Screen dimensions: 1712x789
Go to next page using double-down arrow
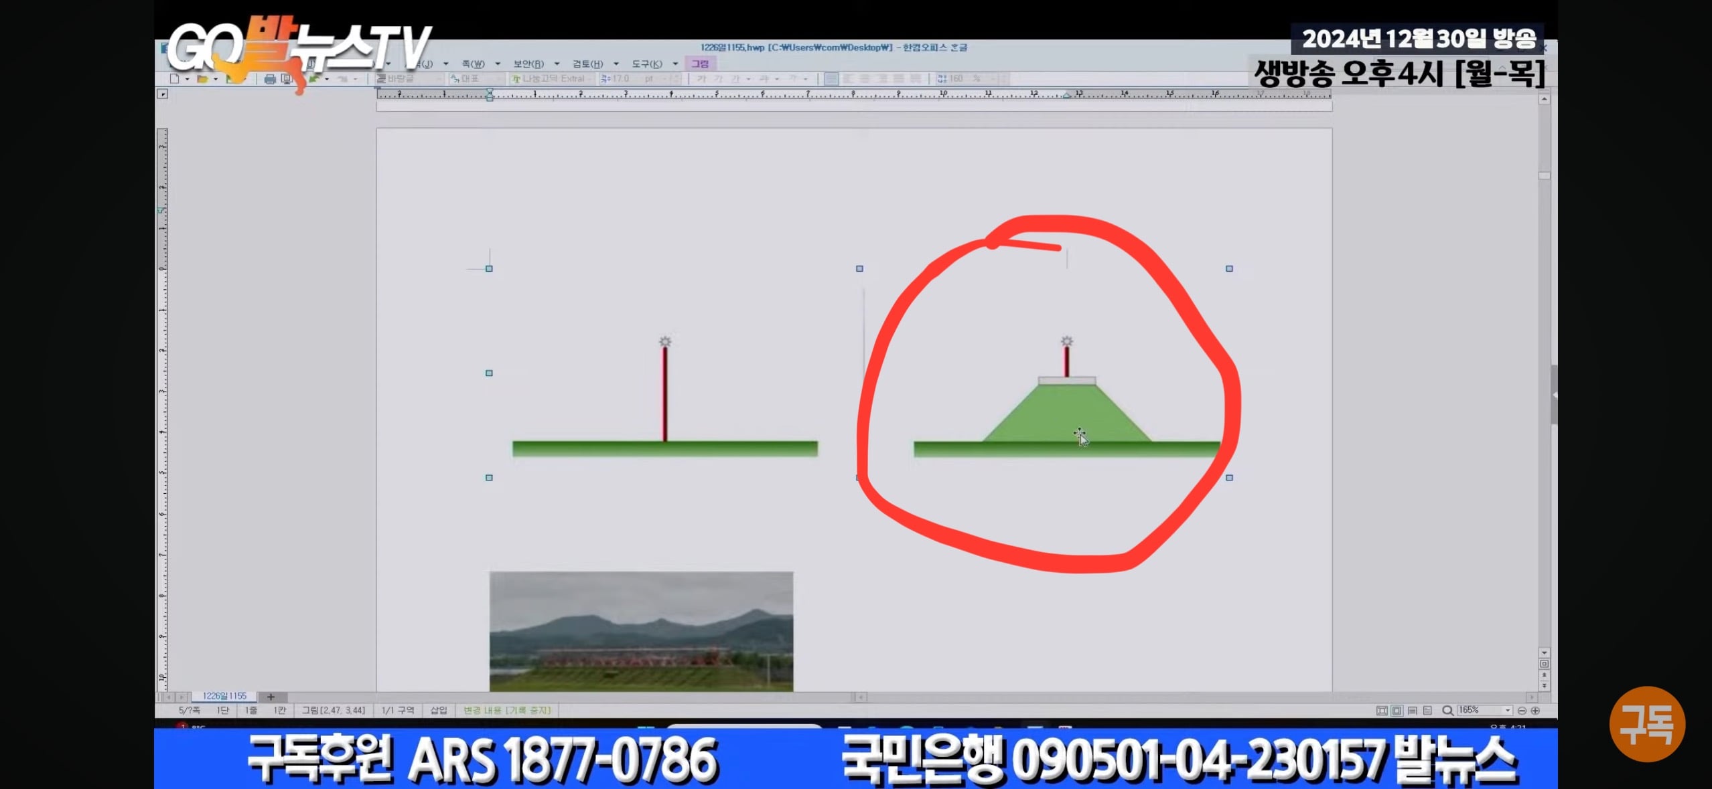pos(1544,686)
